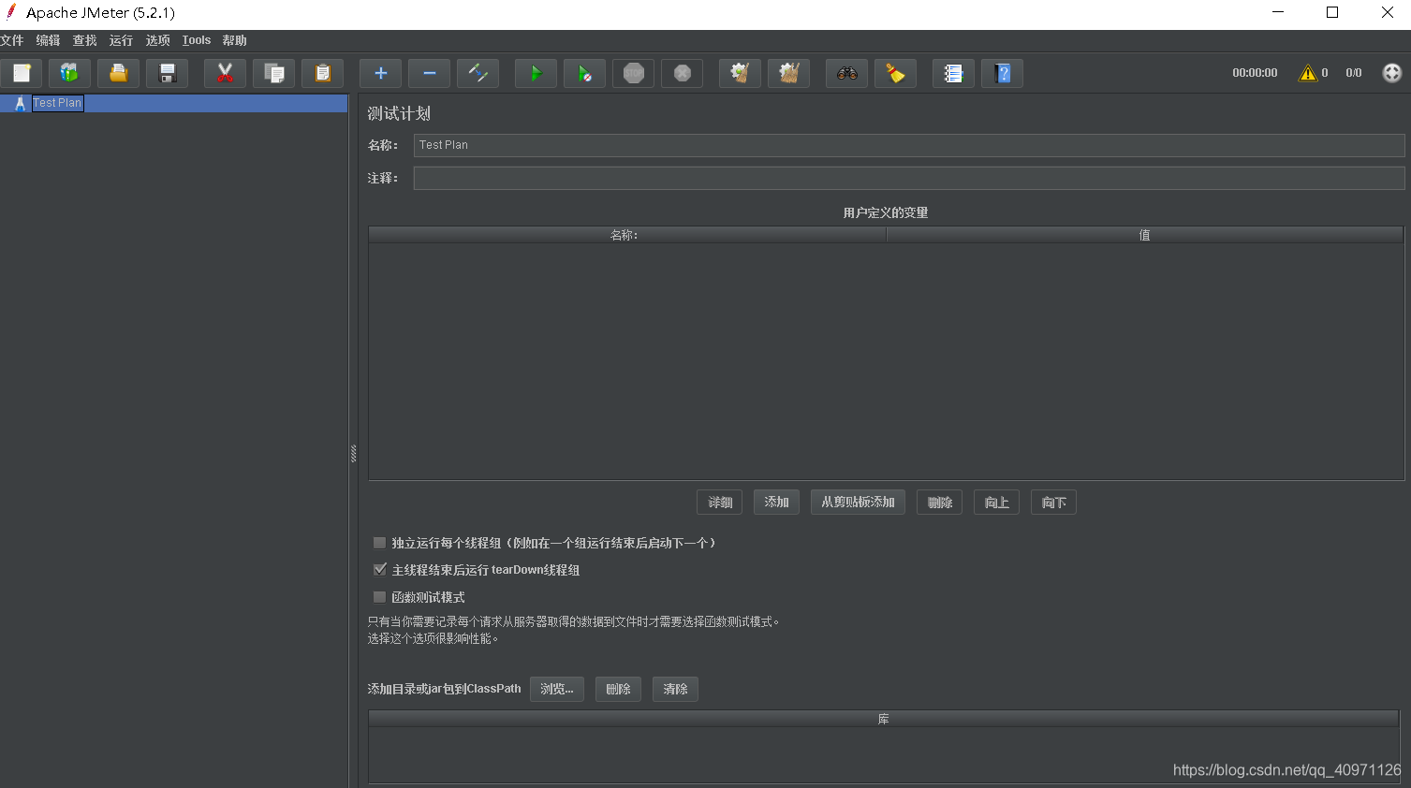Click the Open file folder icon
This screenshot has width=1411, height=788.
pos(119,73)
